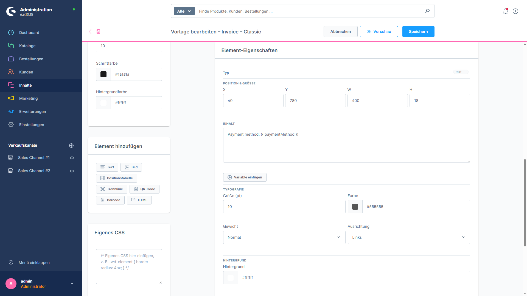Click the H height field
The width and height of the screenshot is (527, 296).
(440, 101)
